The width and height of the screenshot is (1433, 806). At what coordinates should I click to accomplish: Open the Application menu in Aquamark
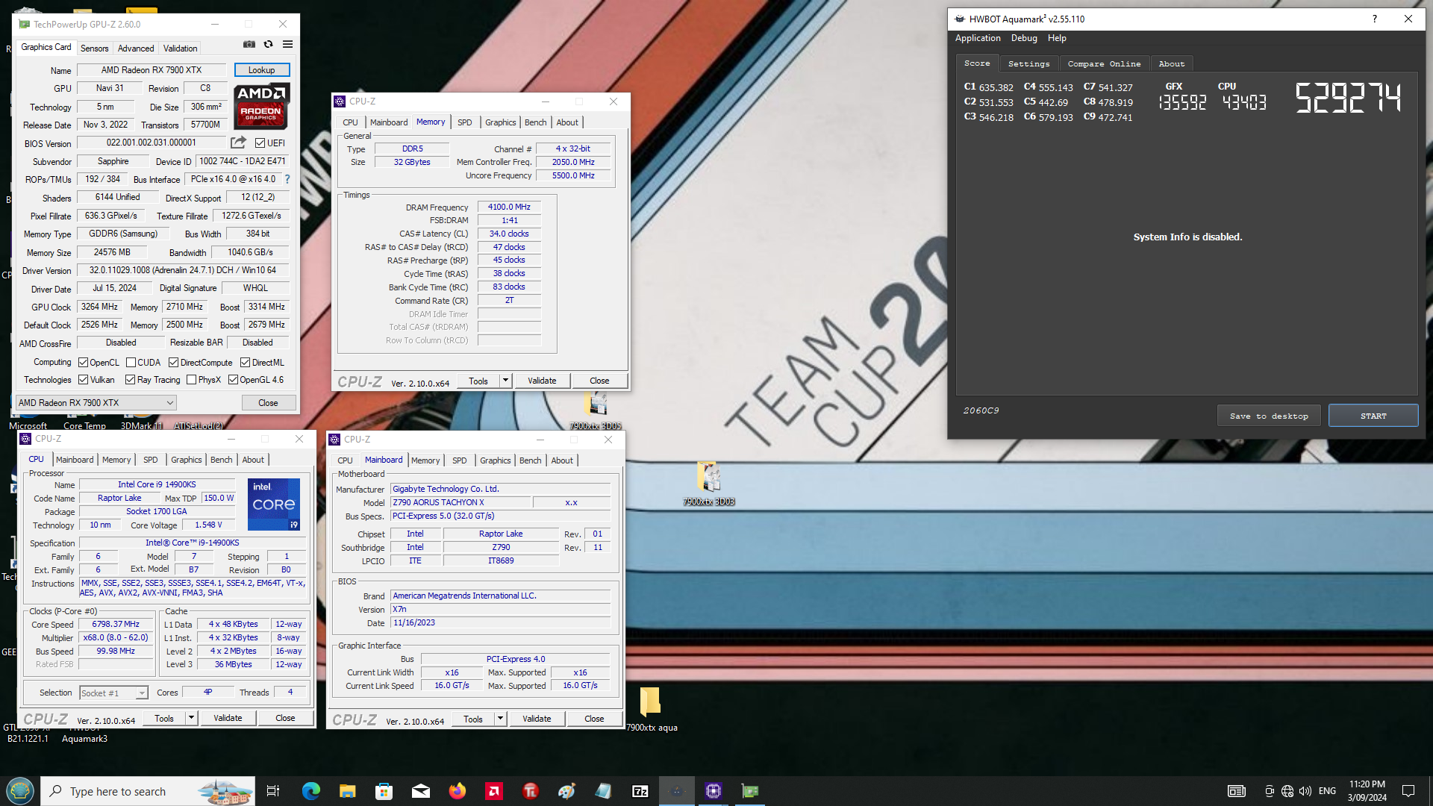(x=978, y=38)
